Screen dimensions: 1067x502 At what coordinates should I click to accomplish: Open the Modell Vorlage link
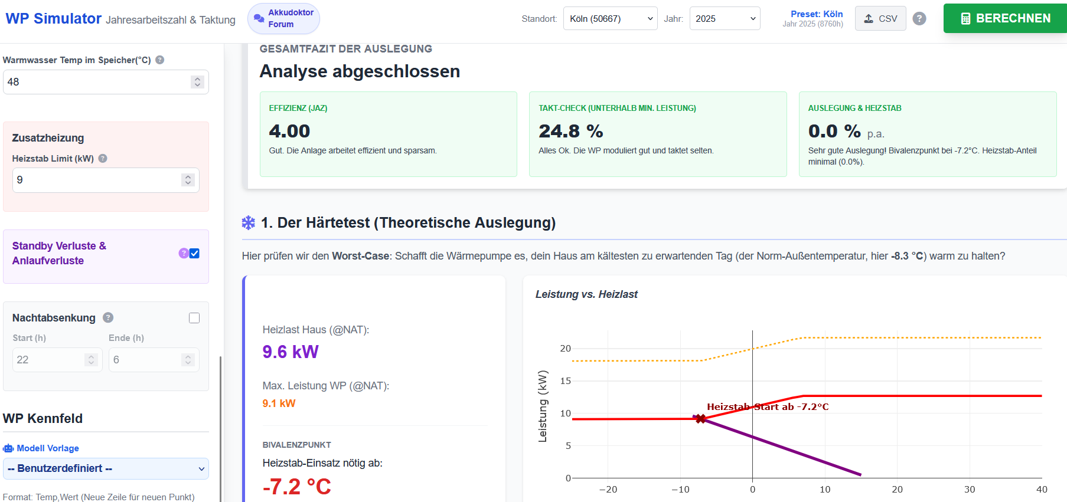pyautogui.click(x=48, y=448)
